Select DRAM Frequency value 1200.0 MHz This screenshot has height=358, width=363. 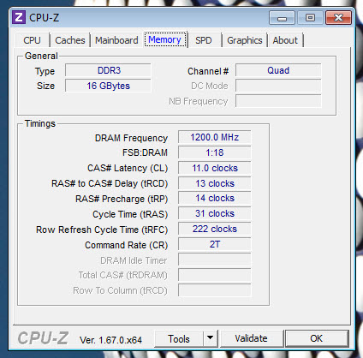coord(215,137)
